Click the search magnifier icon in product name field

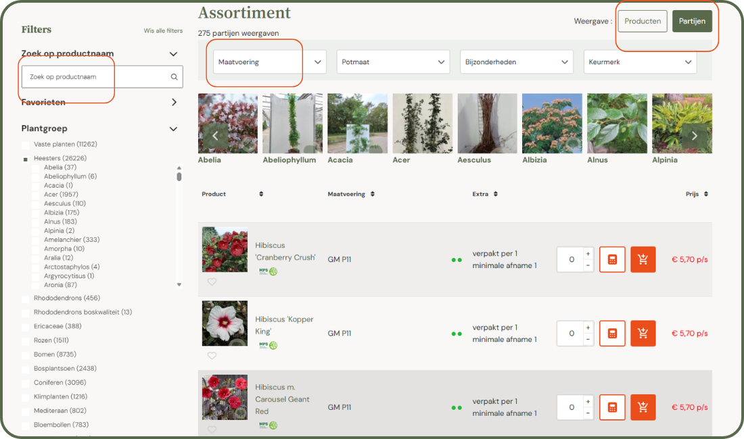coord(174,77)
